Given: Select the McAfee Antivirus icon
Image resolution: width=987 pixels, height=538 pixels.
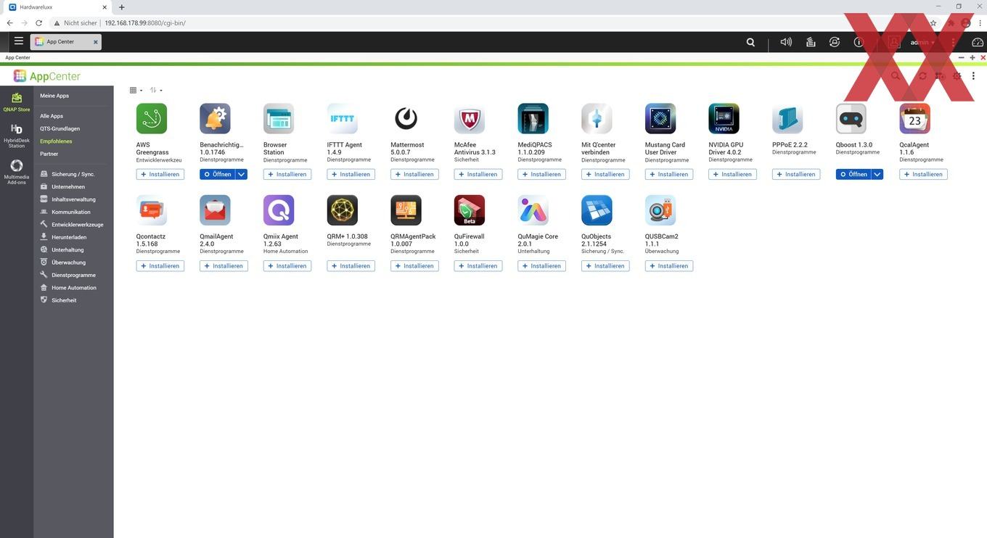Looking at the screenshot, I should [470, 119].
